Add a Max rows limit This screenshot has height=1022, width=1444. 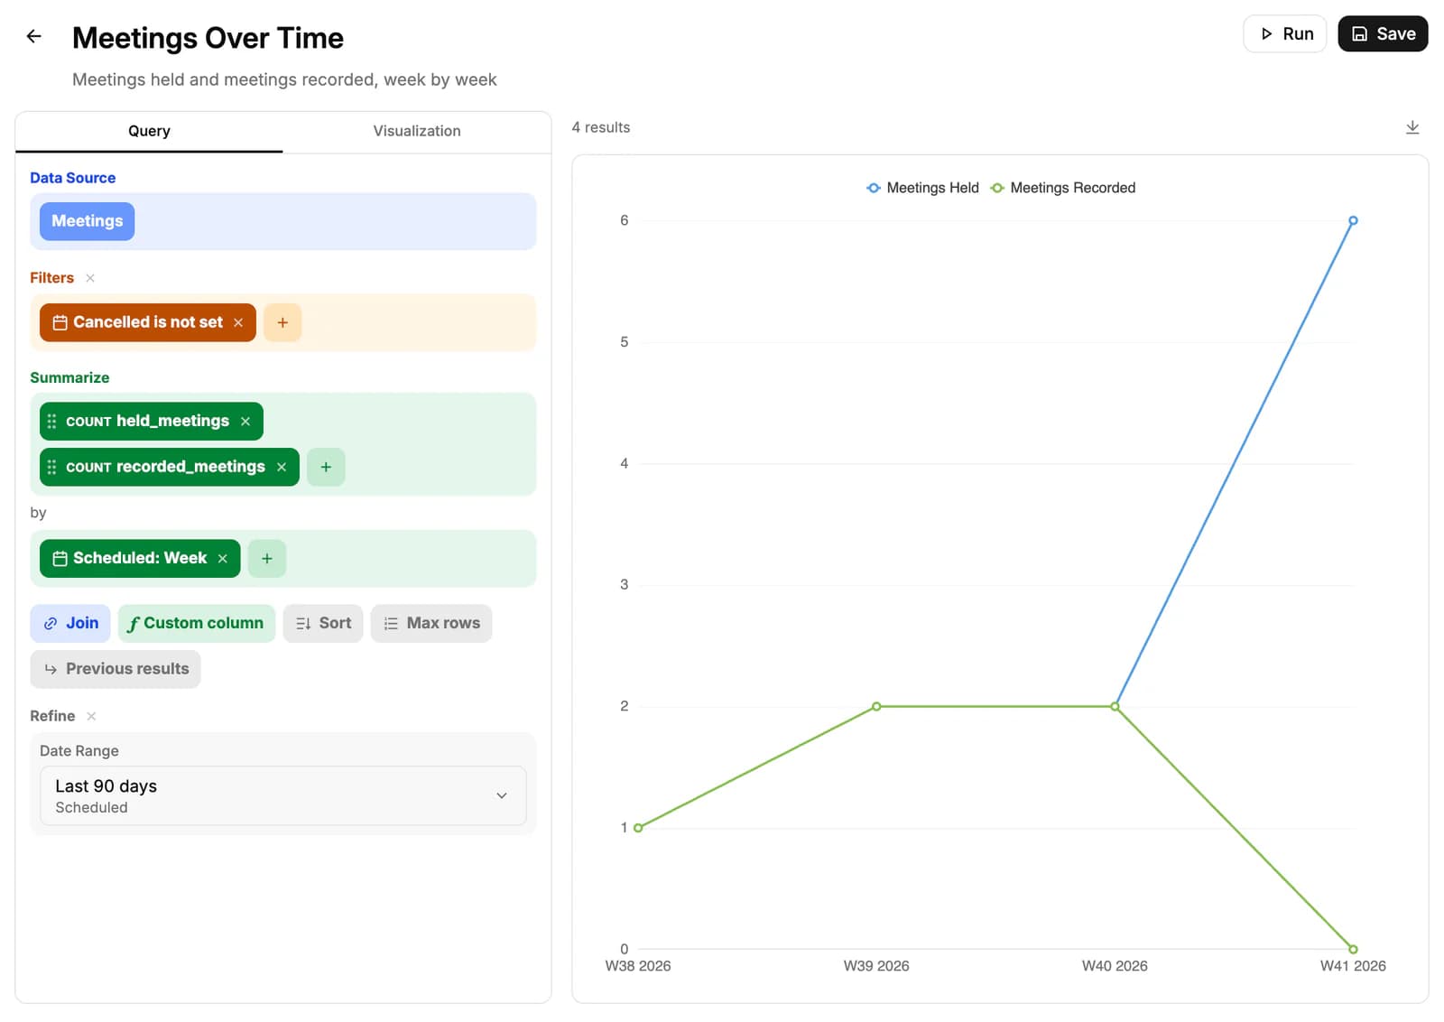pos(431,623)
